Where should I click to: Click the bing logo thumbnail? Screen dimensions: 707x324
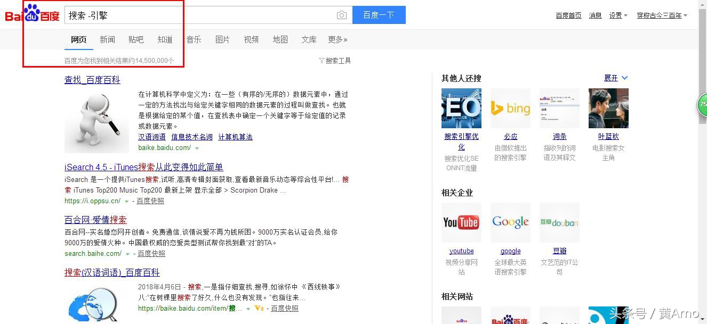(x=510, y=108)
